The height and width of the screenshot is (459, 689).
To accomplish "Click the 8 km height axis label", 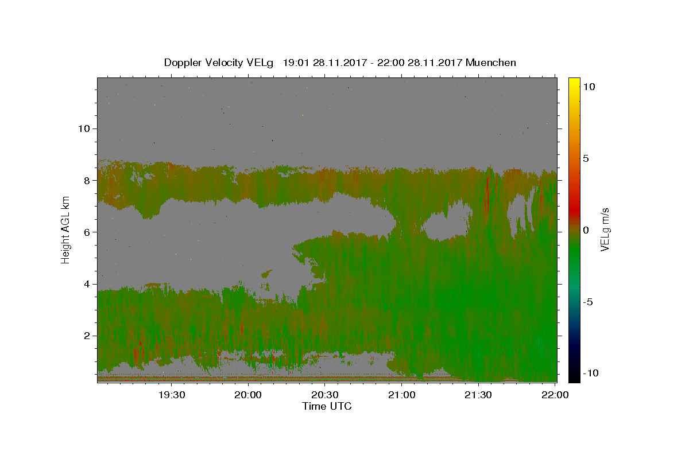I will [86, 180].
